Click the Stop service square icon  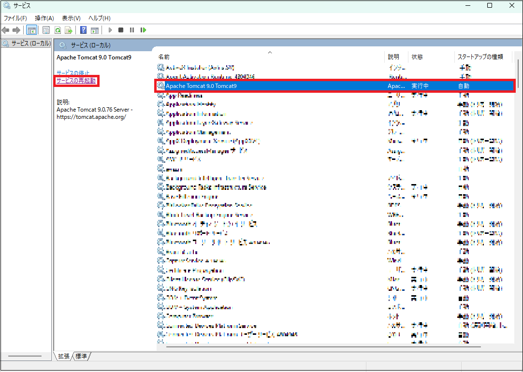(121, 30)
